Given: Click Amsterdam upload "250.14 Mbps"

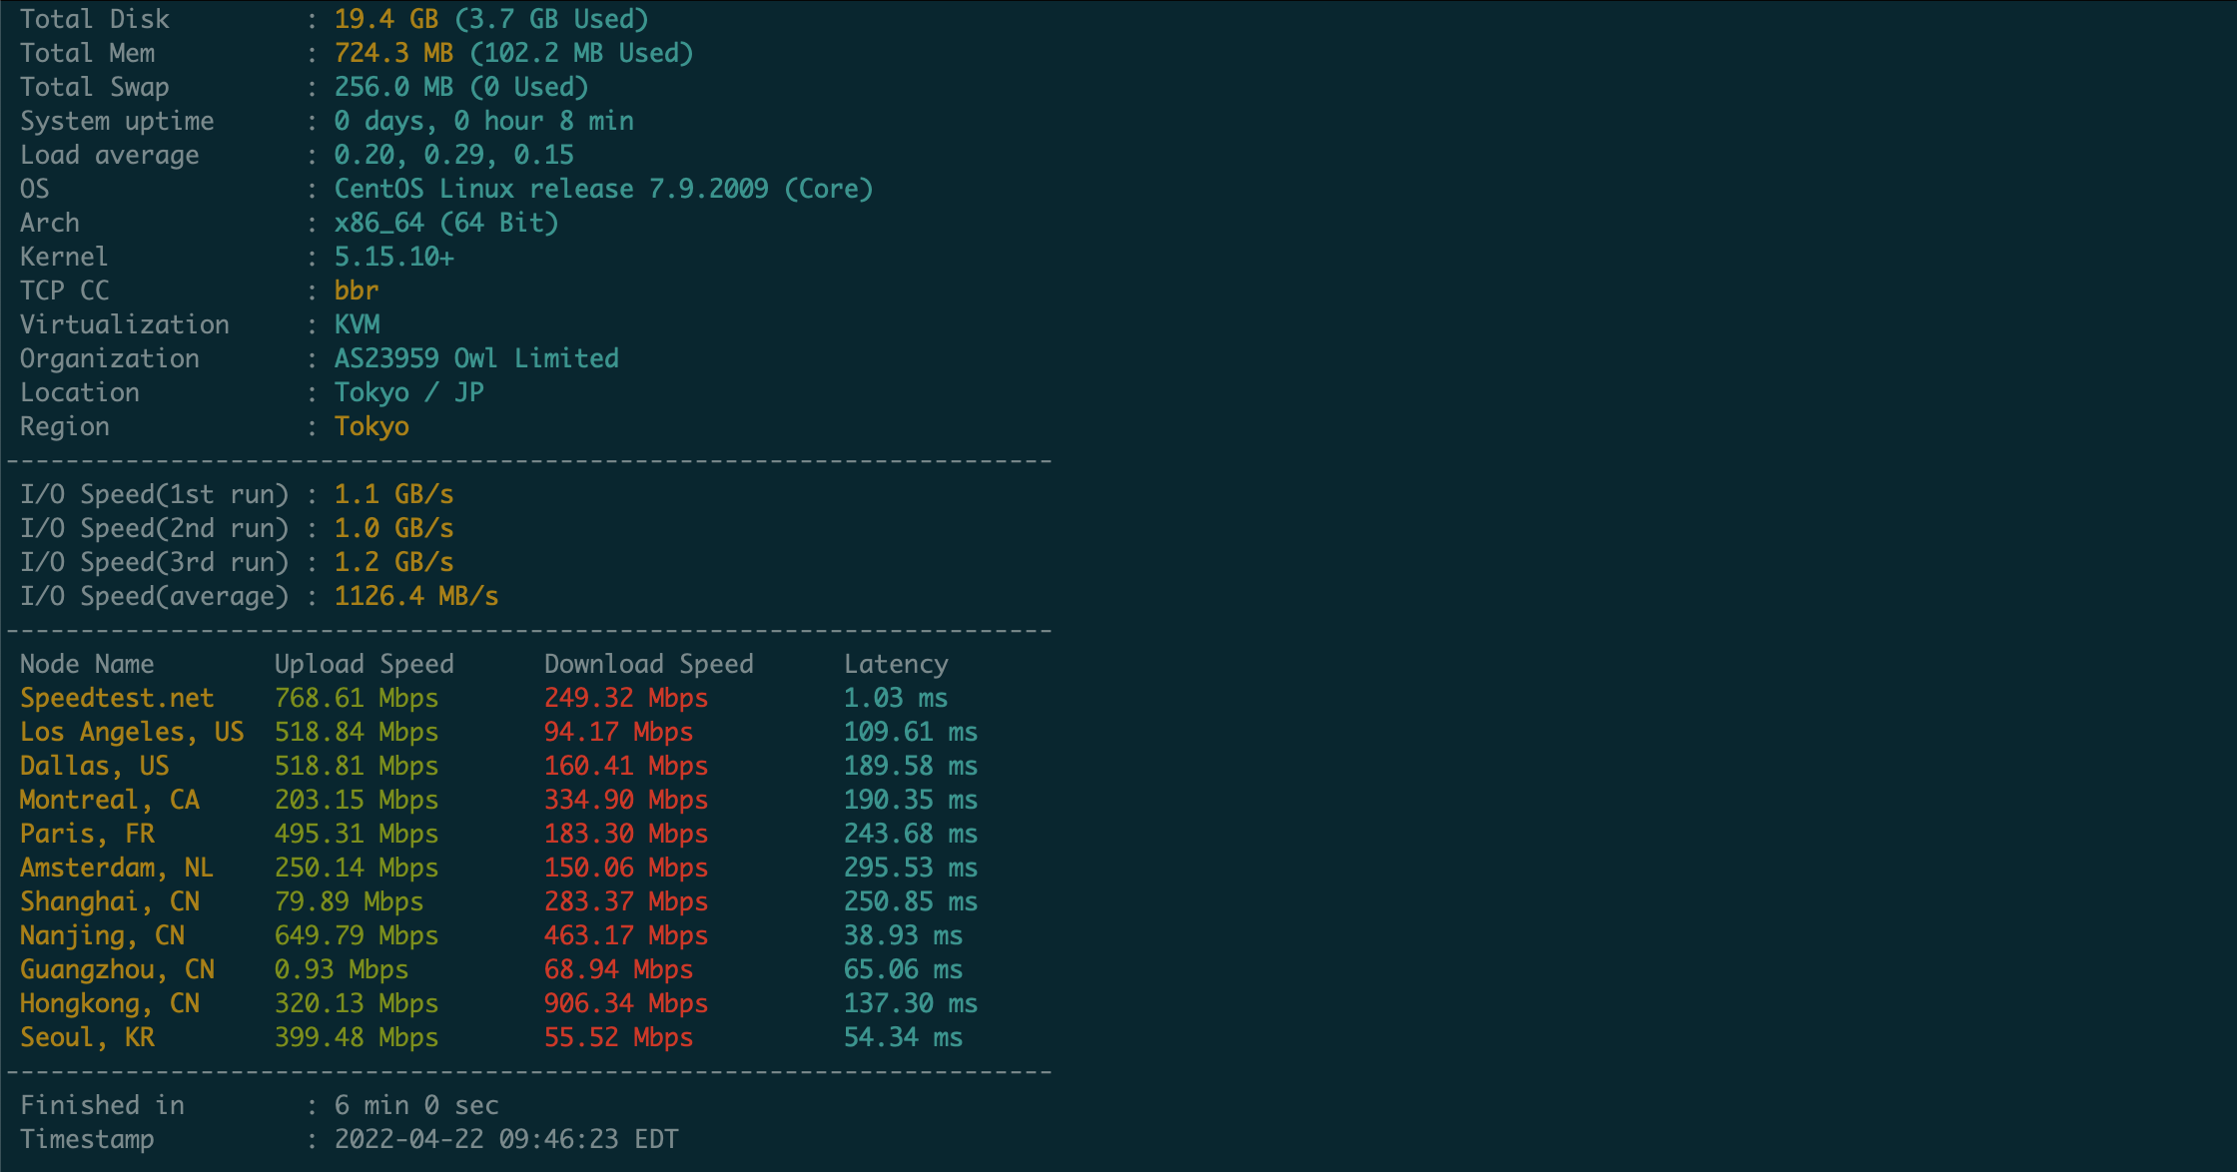Looking at the screenshot, I should pos(357,868).
